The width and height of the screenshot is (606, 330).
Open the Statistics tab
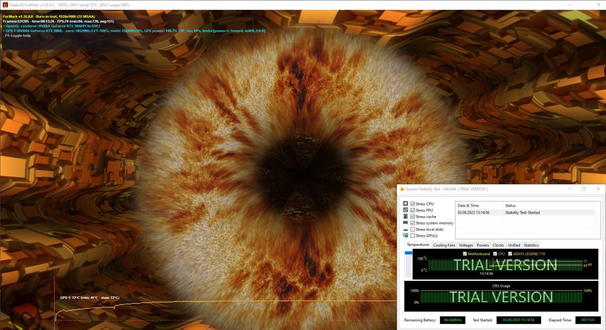point(531,245)
